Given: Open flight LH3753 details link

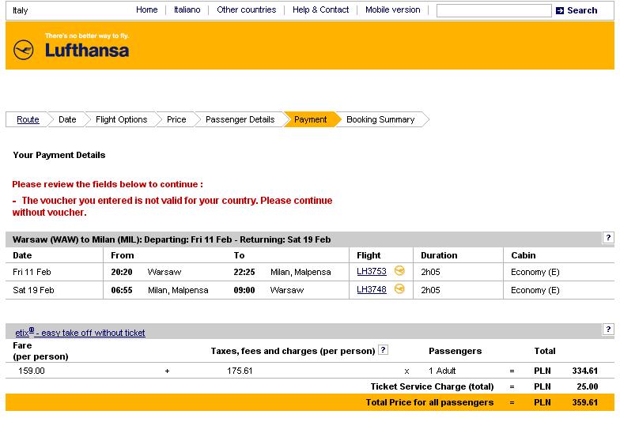Looking at the screenshot, I should 372,272.
